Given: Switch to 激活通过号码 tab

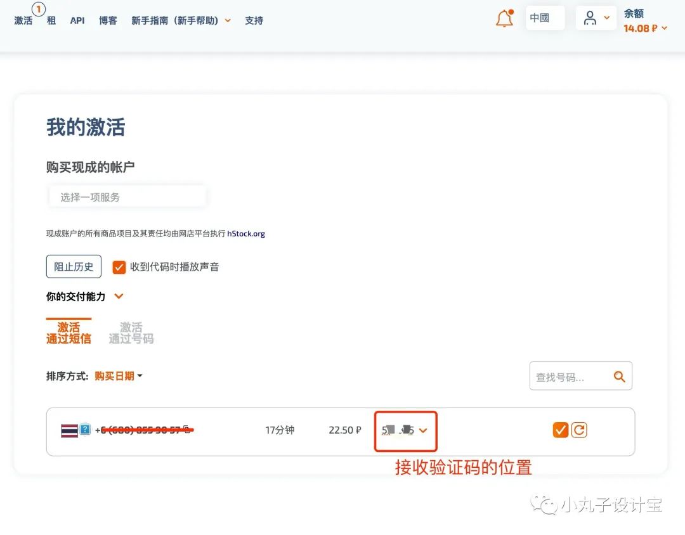Looking at the screenshot, I should click(x=131, y=332).
